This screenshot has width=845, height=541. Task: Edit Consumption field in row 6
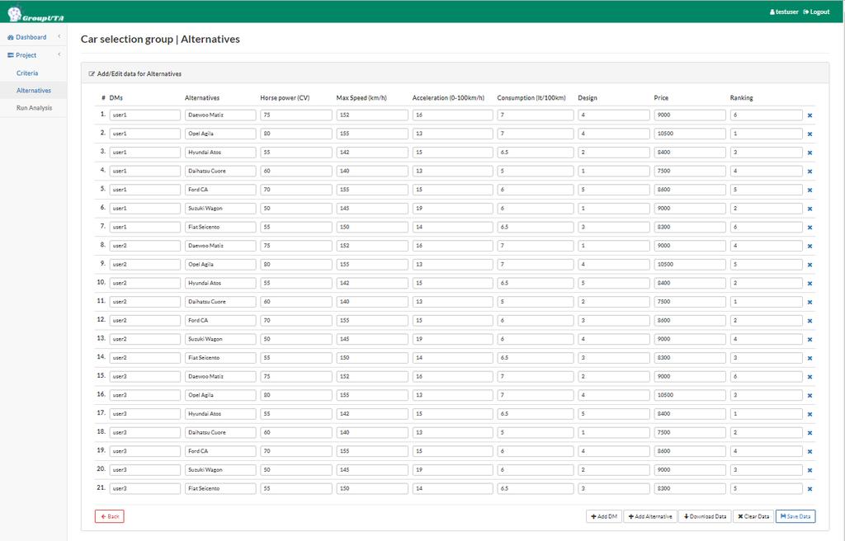coord(535,208)
